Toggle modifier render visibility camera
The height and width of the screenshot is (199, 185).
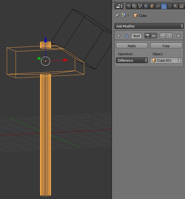tap(148, 36)
